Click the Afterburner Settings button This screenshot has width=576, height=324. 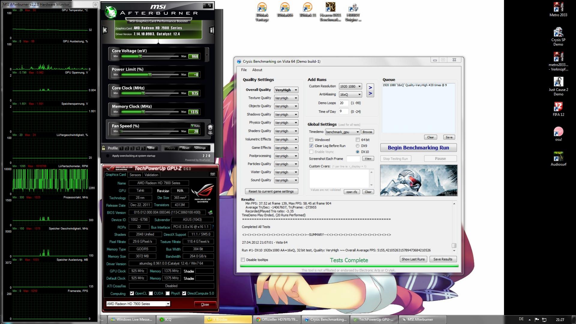200,148
